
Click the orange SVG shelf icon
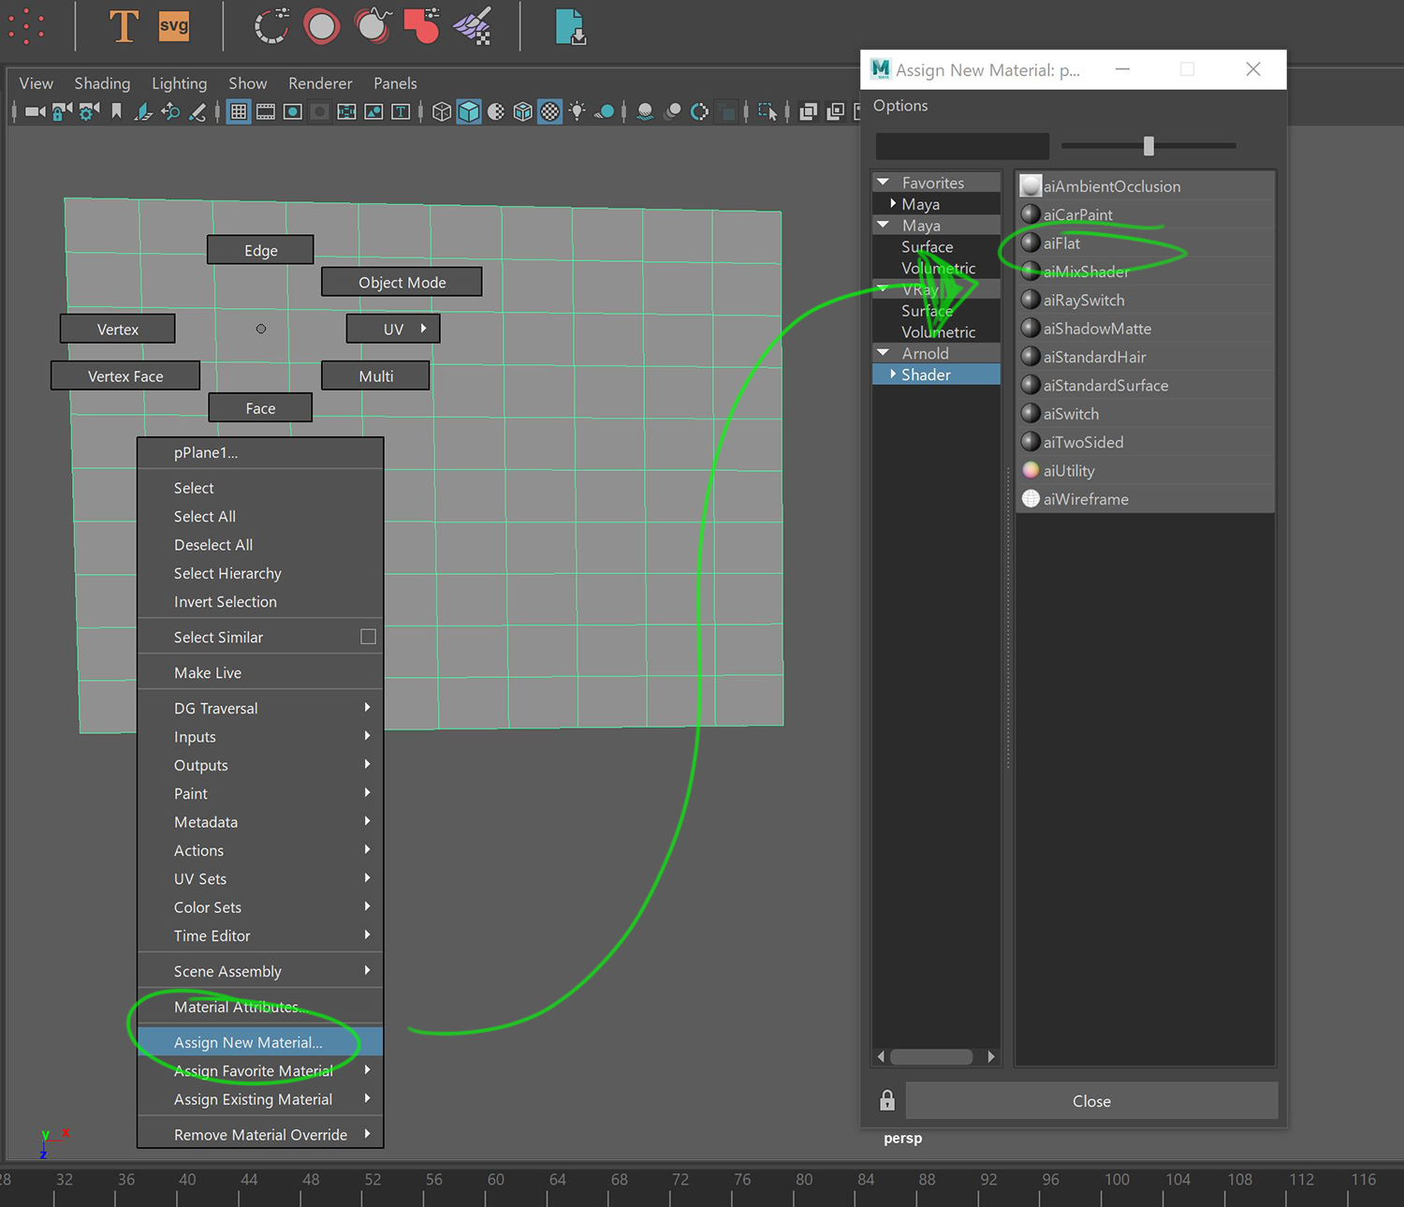(x=174, y=25)
